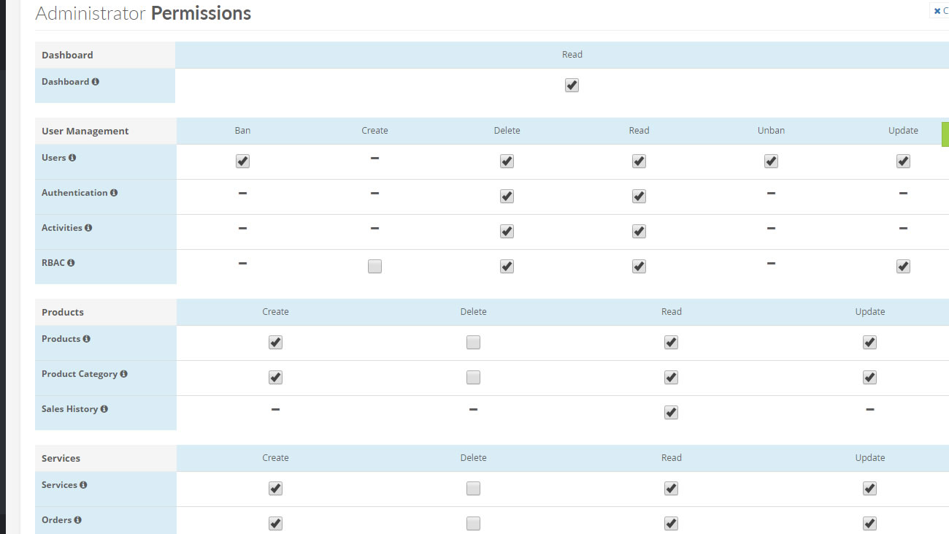The height and width of the screenshot is (534, 949).
Task: Enable the RBAC Create permission
Action: point(374,267)
